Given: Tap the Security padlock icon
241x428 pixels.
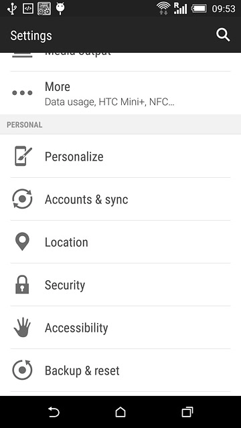Looking at the screenshot, I should click(x=22, y=284).
